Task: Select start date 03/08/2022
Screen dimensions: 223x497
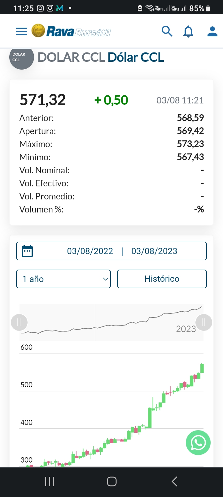Action: coord(90,251)
